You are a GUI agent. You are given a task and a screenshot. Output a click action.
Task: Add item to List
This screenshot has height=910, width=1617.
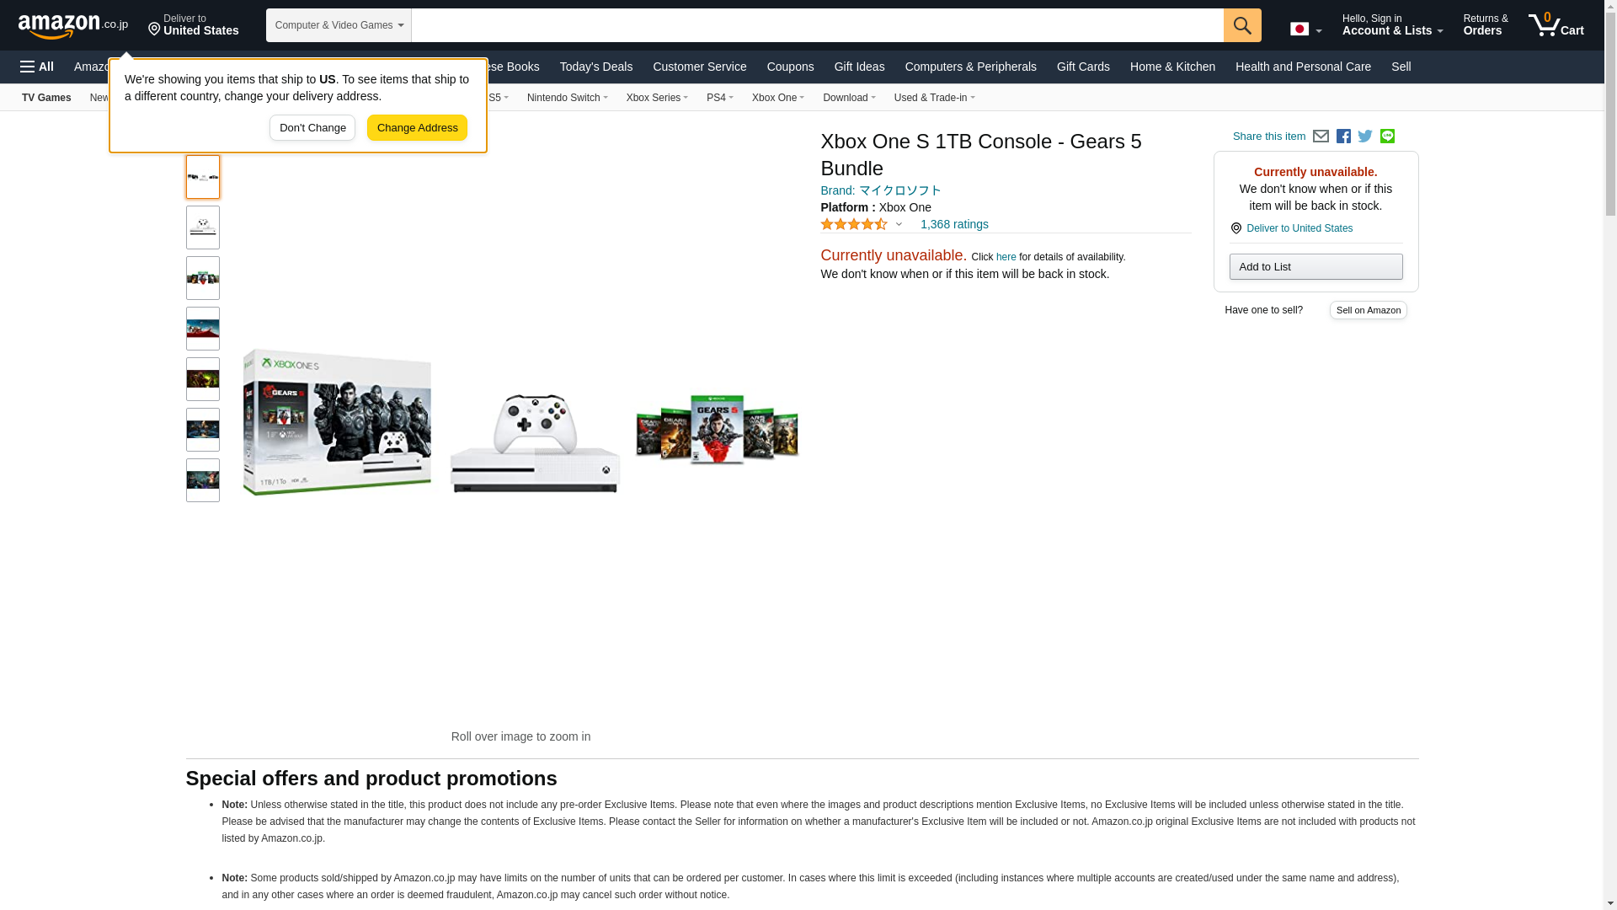click(x=1315, y=267)
